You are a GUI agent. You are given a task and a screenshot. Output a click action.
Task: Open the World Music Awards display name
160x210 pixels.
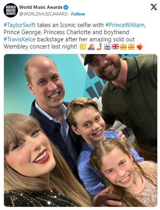click(41, 7)
